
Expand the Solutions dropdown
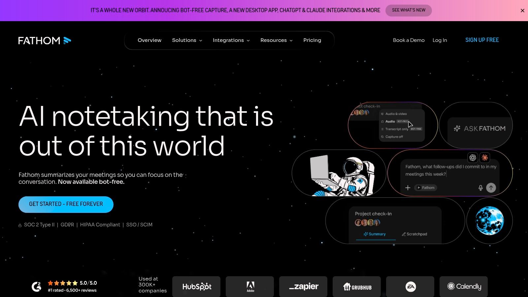187,40
